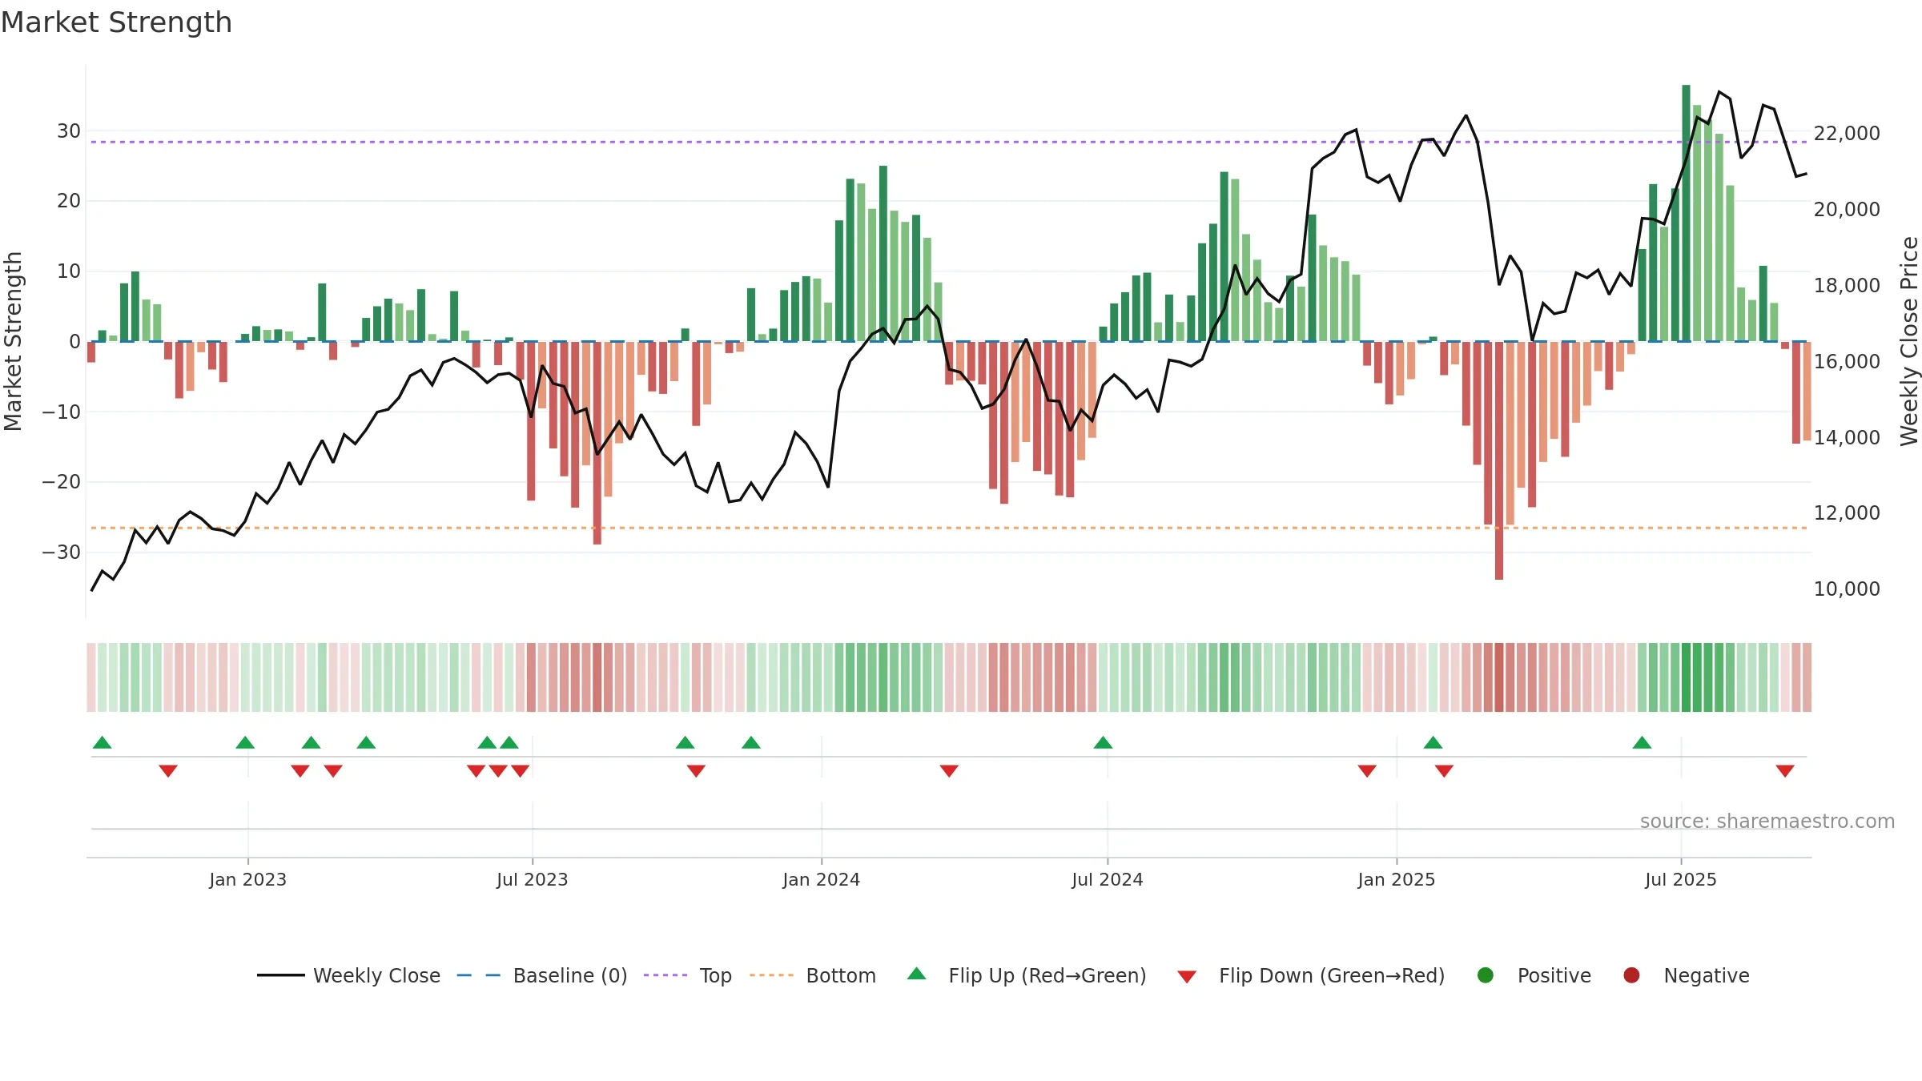Click the −30 market strength axis label
Image resolution: width=1922 pixels, height=1081 pixels.
[61, 552]
